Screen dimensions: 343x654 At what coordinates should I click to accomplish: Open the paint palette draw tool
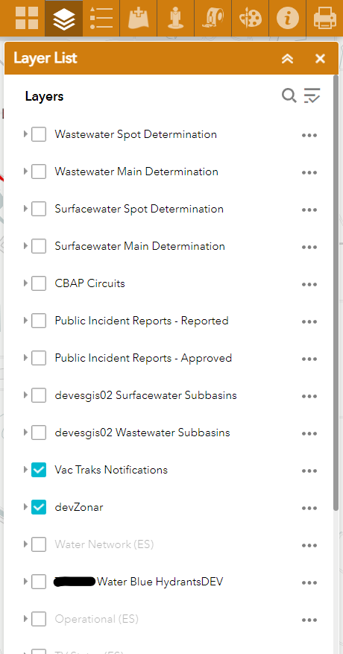250,19
